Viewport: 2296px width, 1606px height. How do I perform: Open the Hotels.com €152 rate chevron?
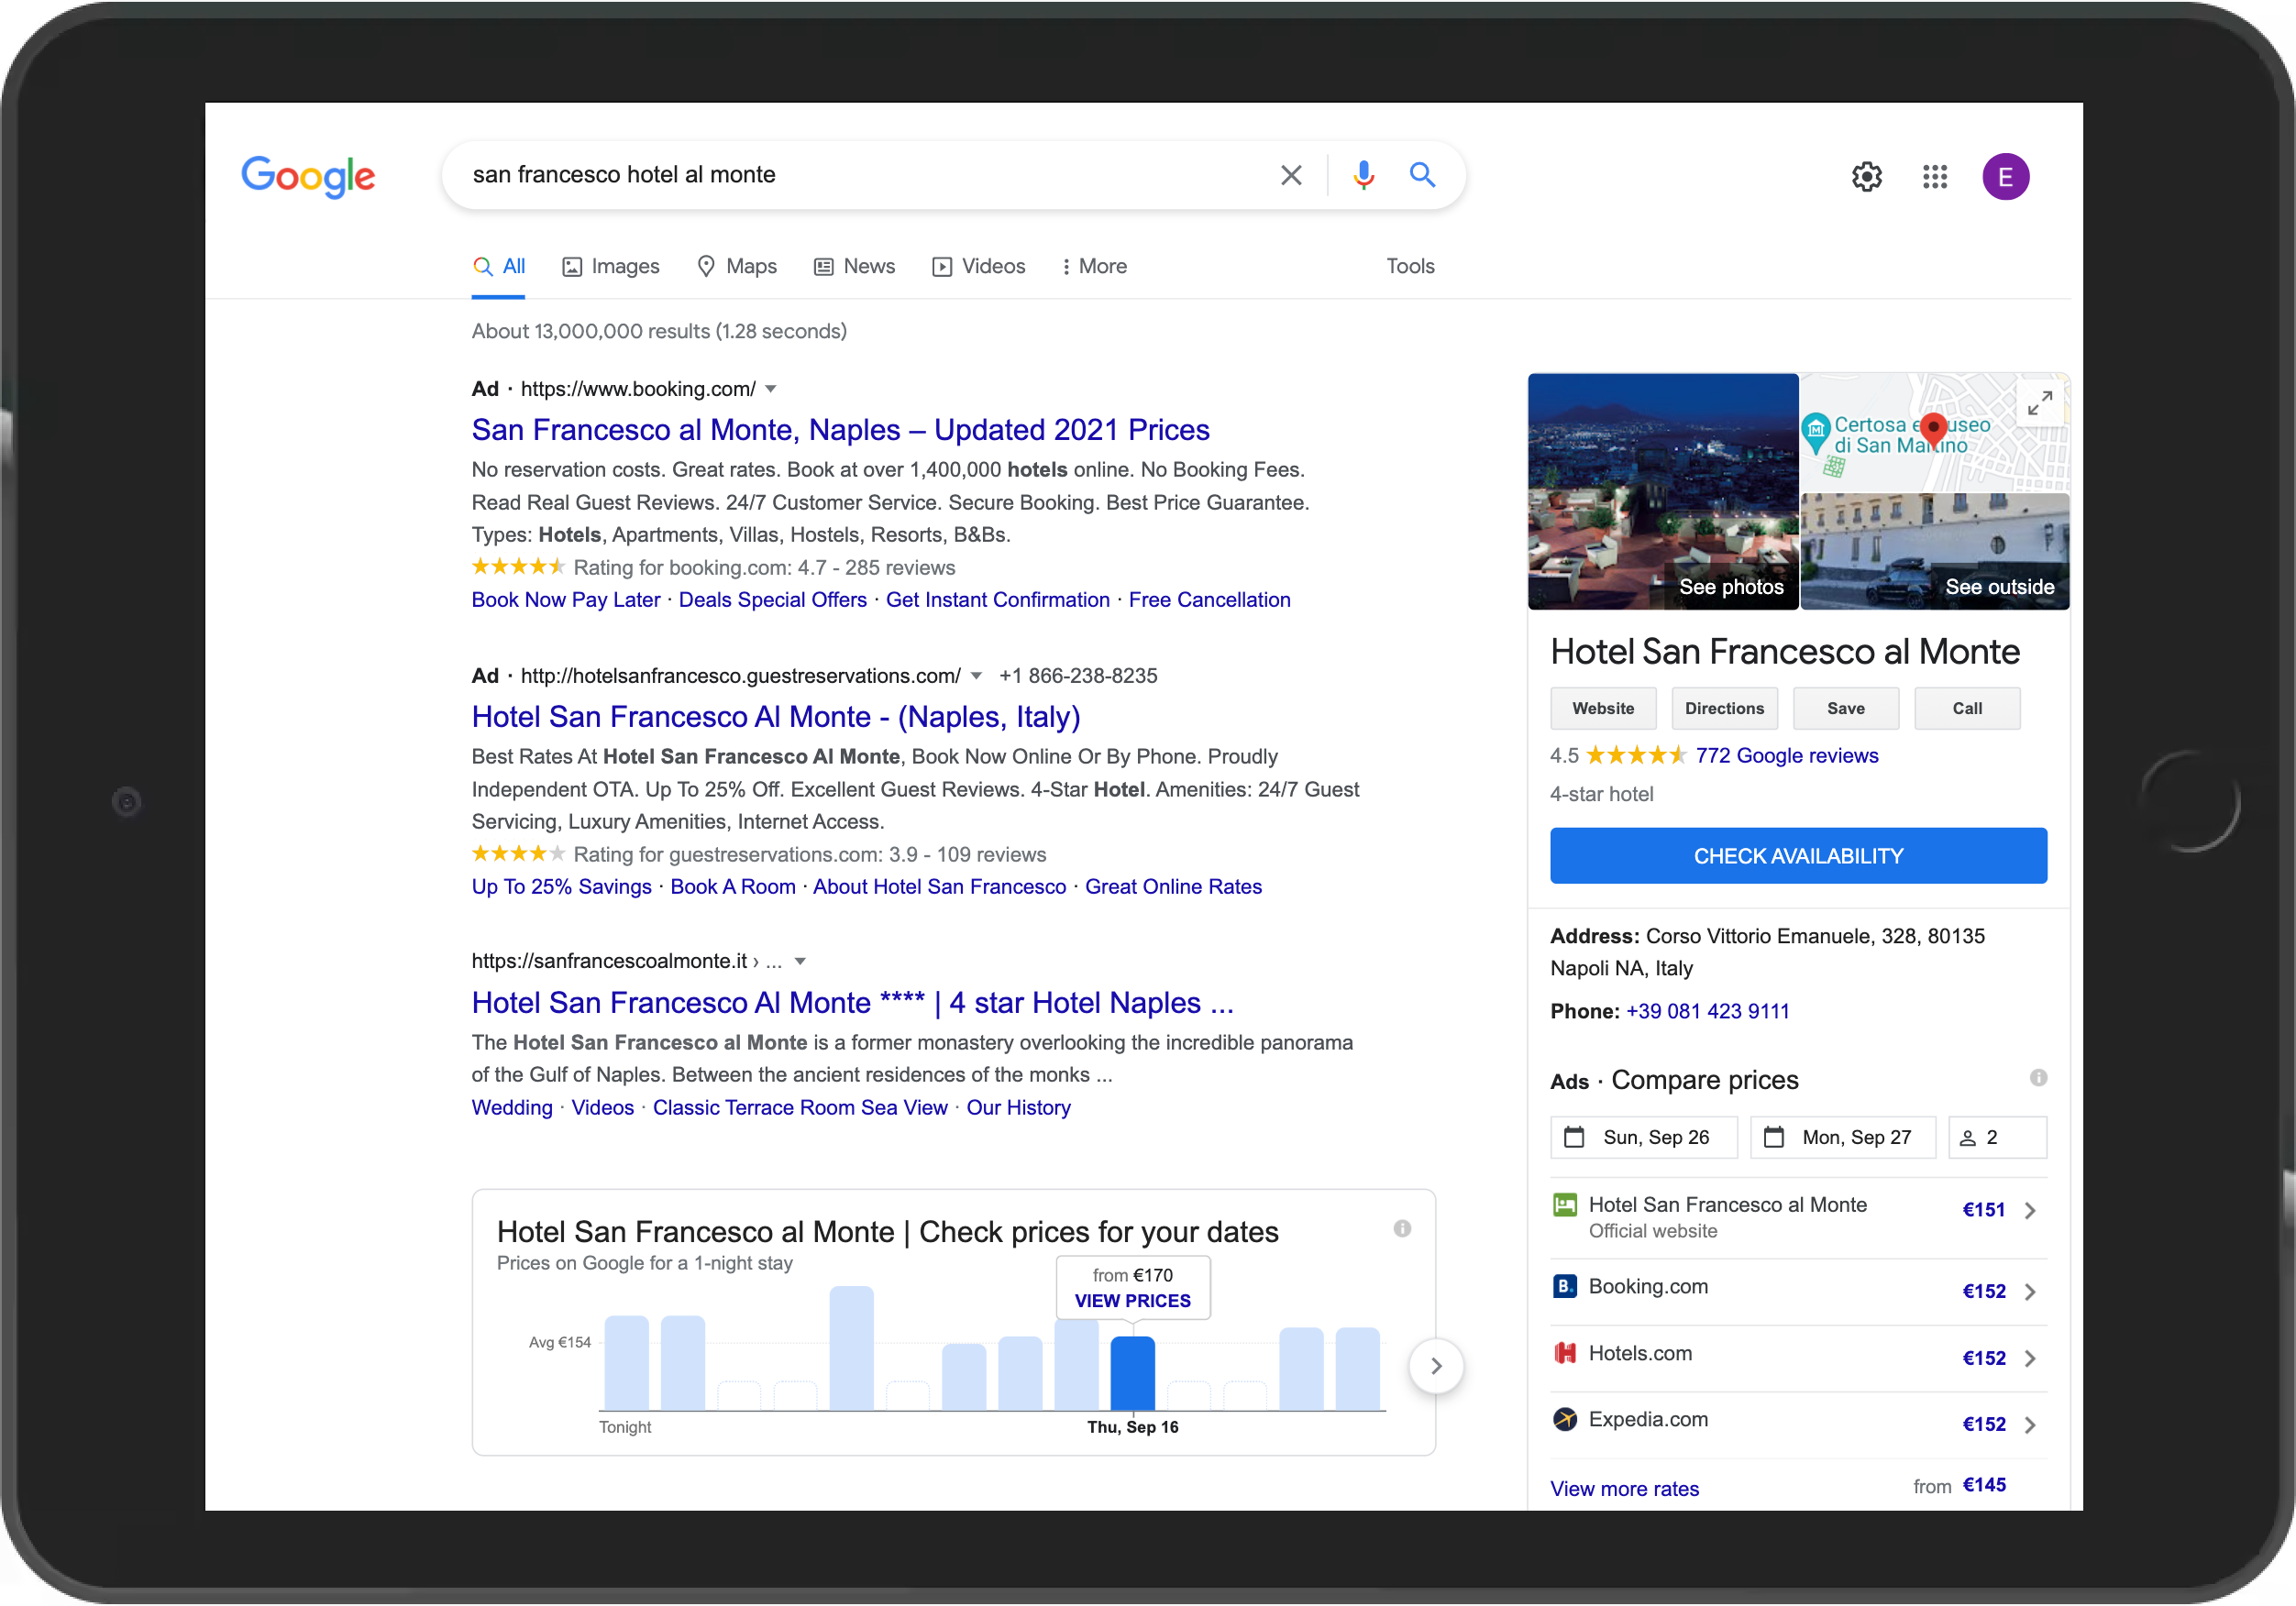2029,1358
